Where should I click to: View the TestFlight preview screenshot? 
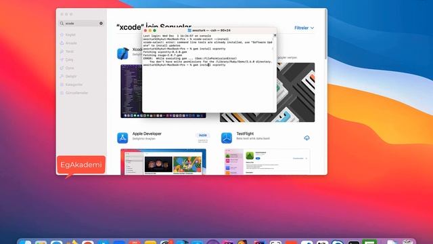(x=267, y=162)
